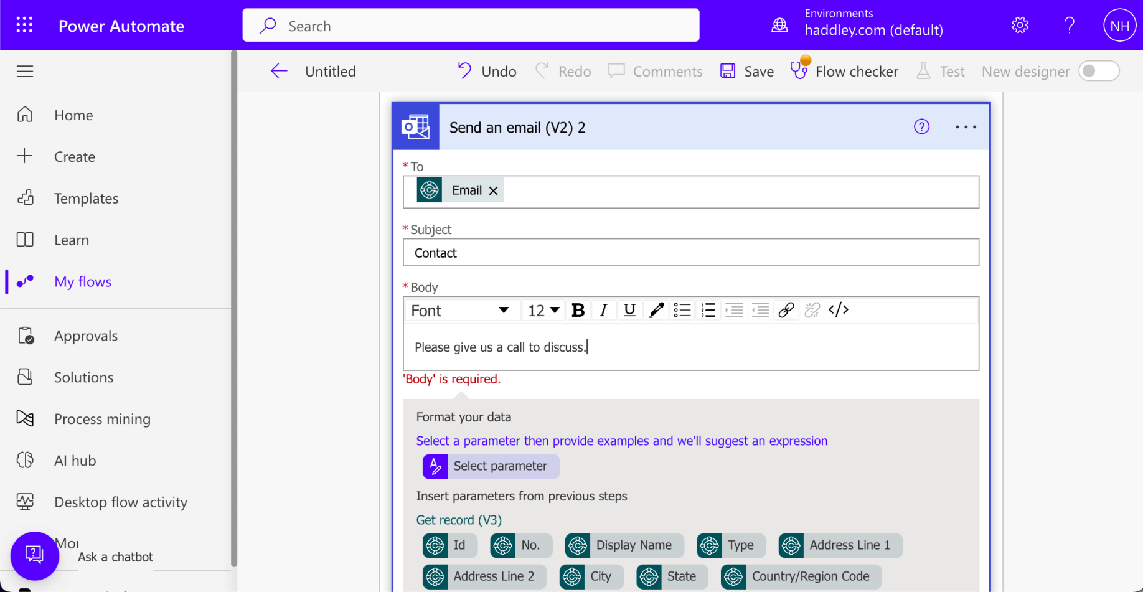Open the font size 12 dropdown

543,311
